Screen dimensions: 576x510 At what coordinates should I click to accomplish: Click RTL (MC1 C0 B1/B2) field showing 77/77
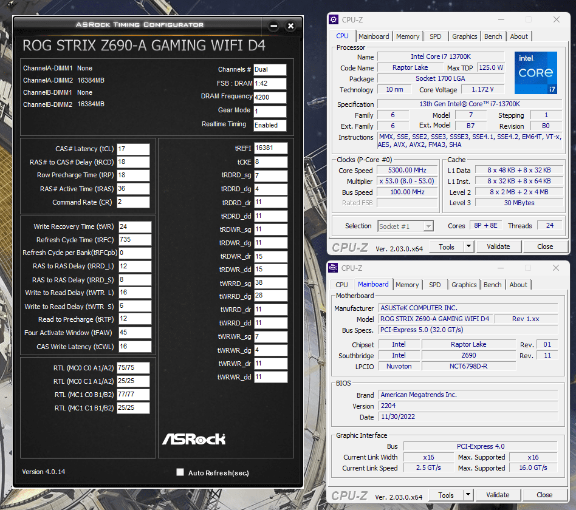(x=133, y=395)
